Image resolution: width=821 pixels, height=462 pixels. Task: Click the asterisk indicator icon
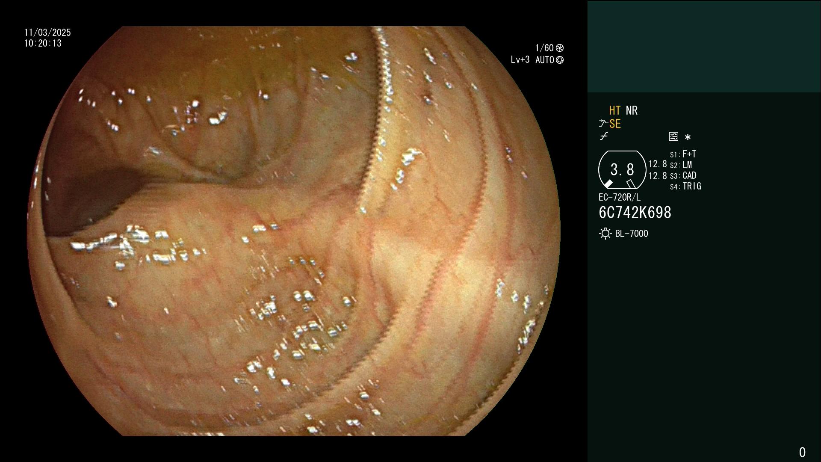688,137
